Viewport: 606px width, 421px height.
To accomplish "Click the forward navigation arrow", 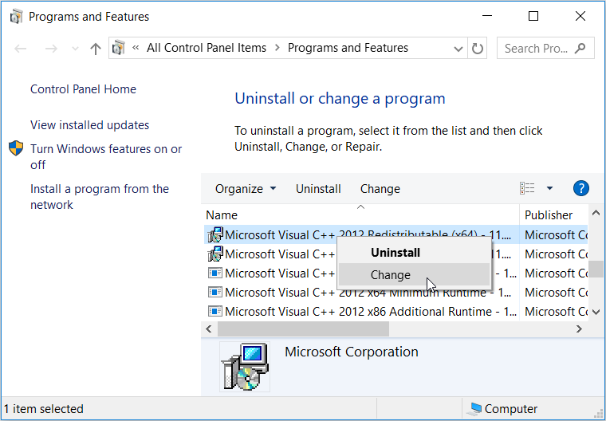I will pos(51,49).
